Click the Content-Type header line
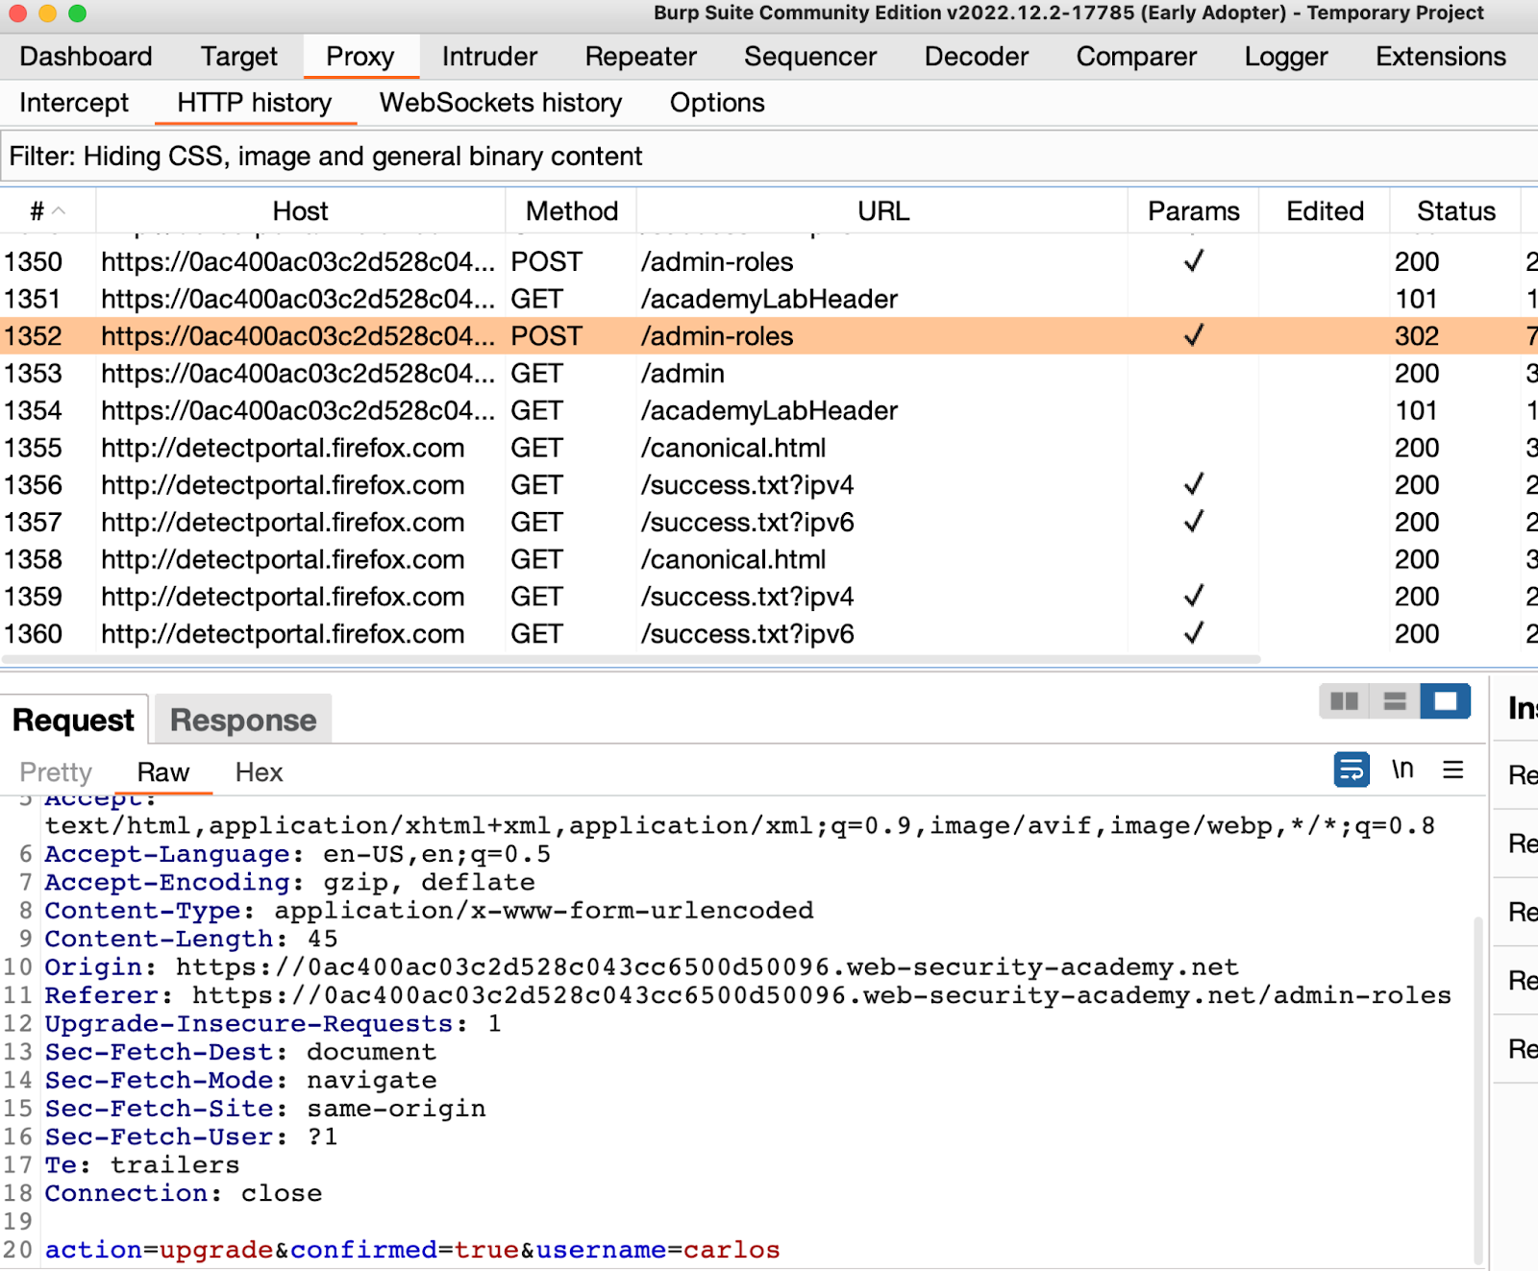 [429, 911]
